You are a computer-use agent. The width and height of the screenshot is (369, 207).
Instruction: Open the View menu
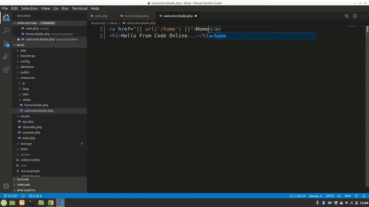[x=46, y=9]
